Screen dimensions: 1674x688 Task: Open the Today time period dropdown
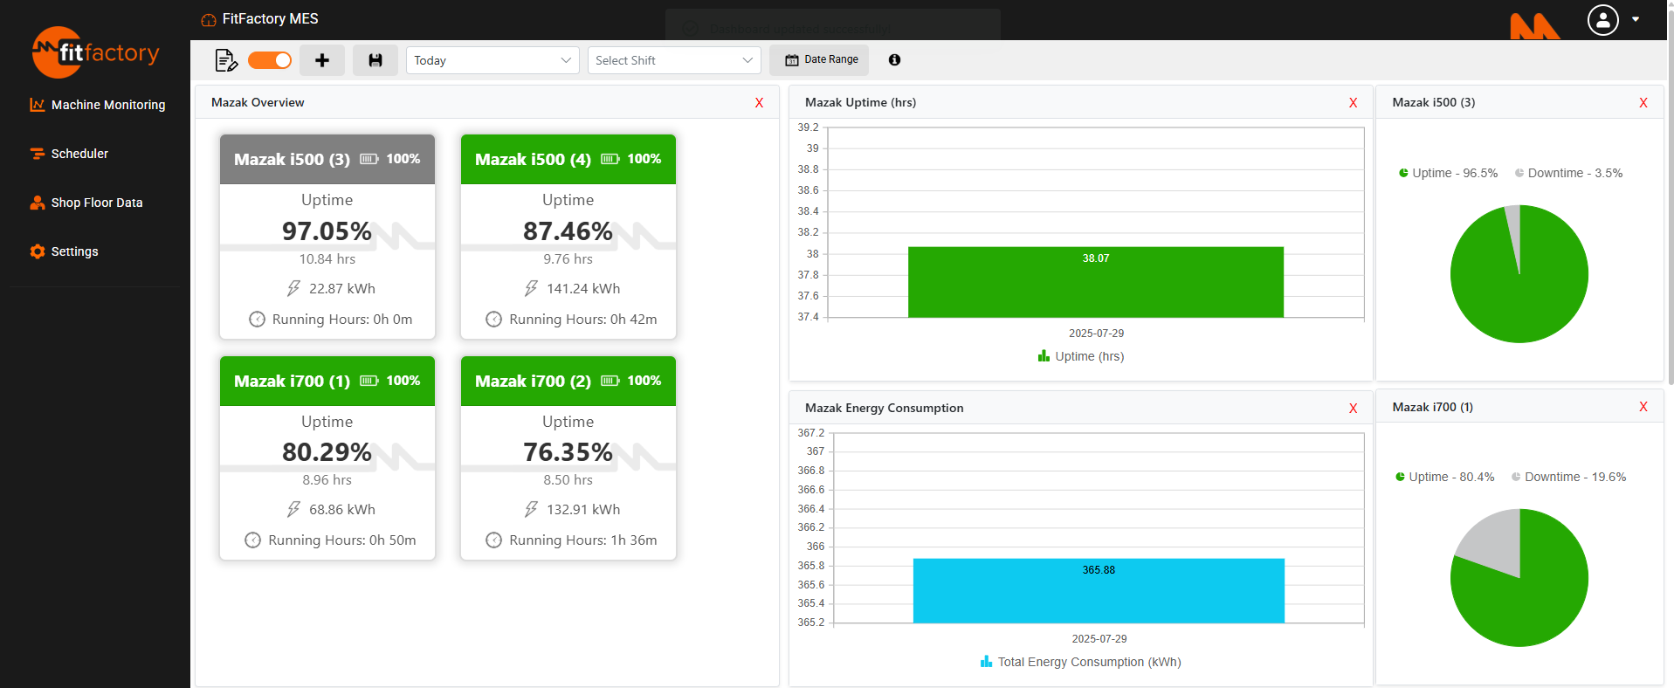click(493, 60)
